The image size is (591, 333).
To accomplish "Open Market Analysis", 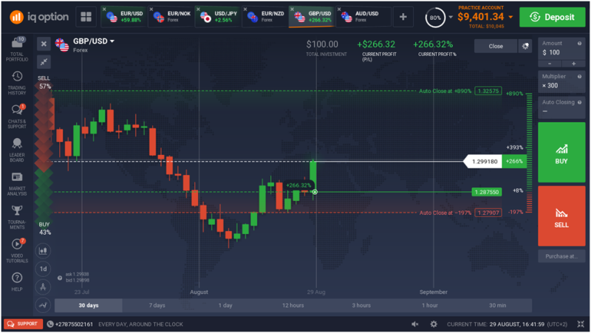I will (x=17, y=183).
